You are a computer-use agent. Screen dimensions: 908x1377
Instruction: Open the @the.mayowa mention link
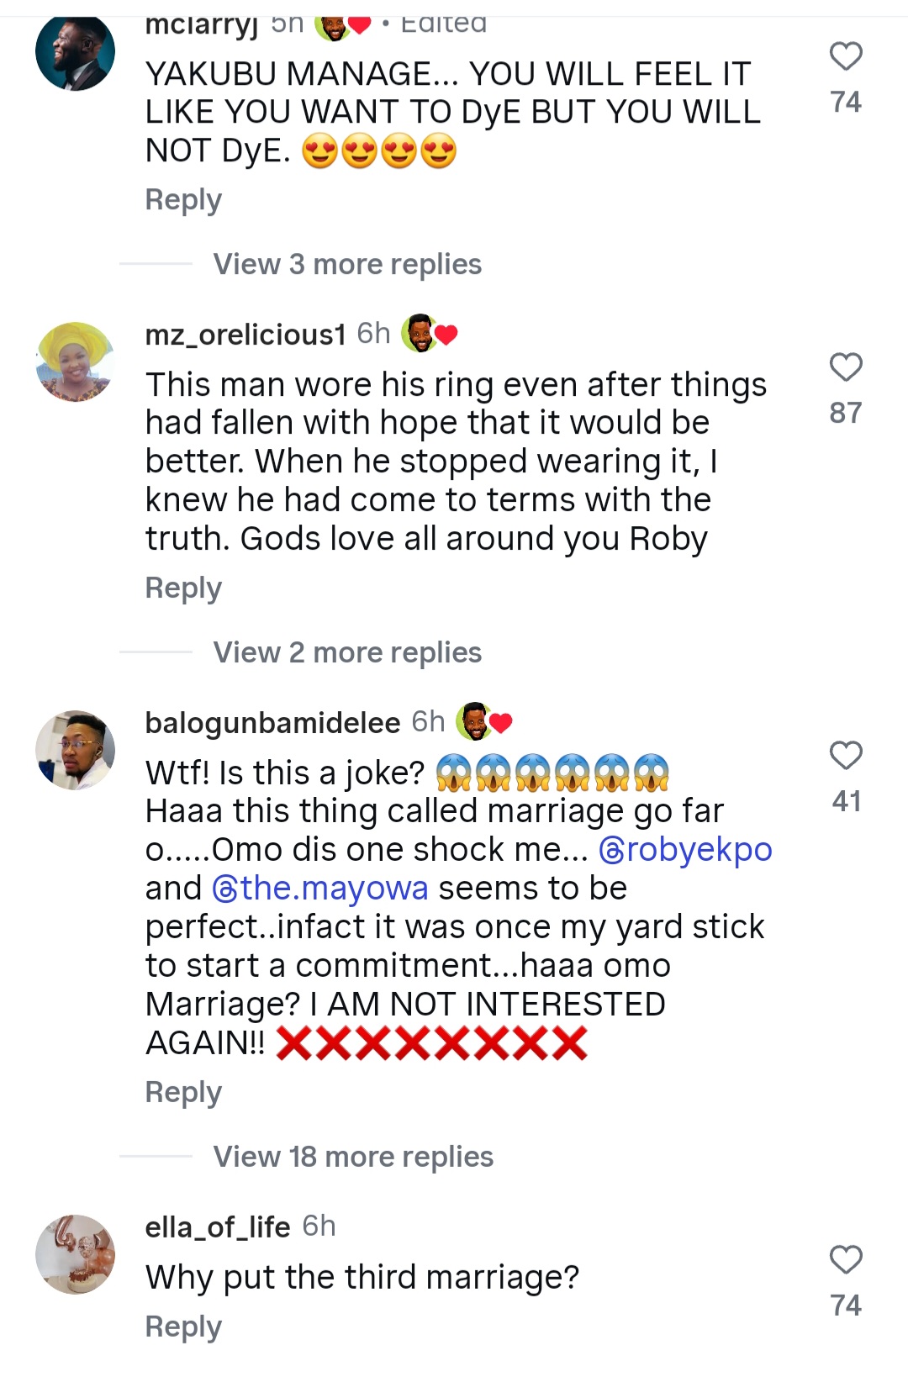[320, 889]
